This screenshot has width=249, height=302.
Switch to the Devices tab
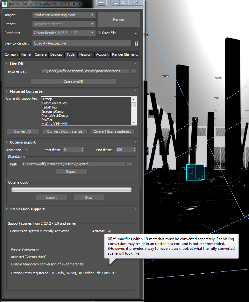tap(56, 54)
